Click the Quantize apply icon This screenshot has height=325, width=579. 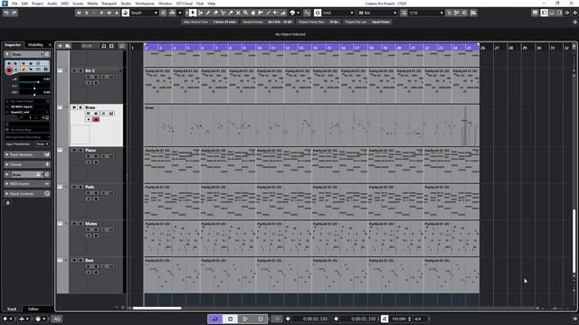(403, 13)
